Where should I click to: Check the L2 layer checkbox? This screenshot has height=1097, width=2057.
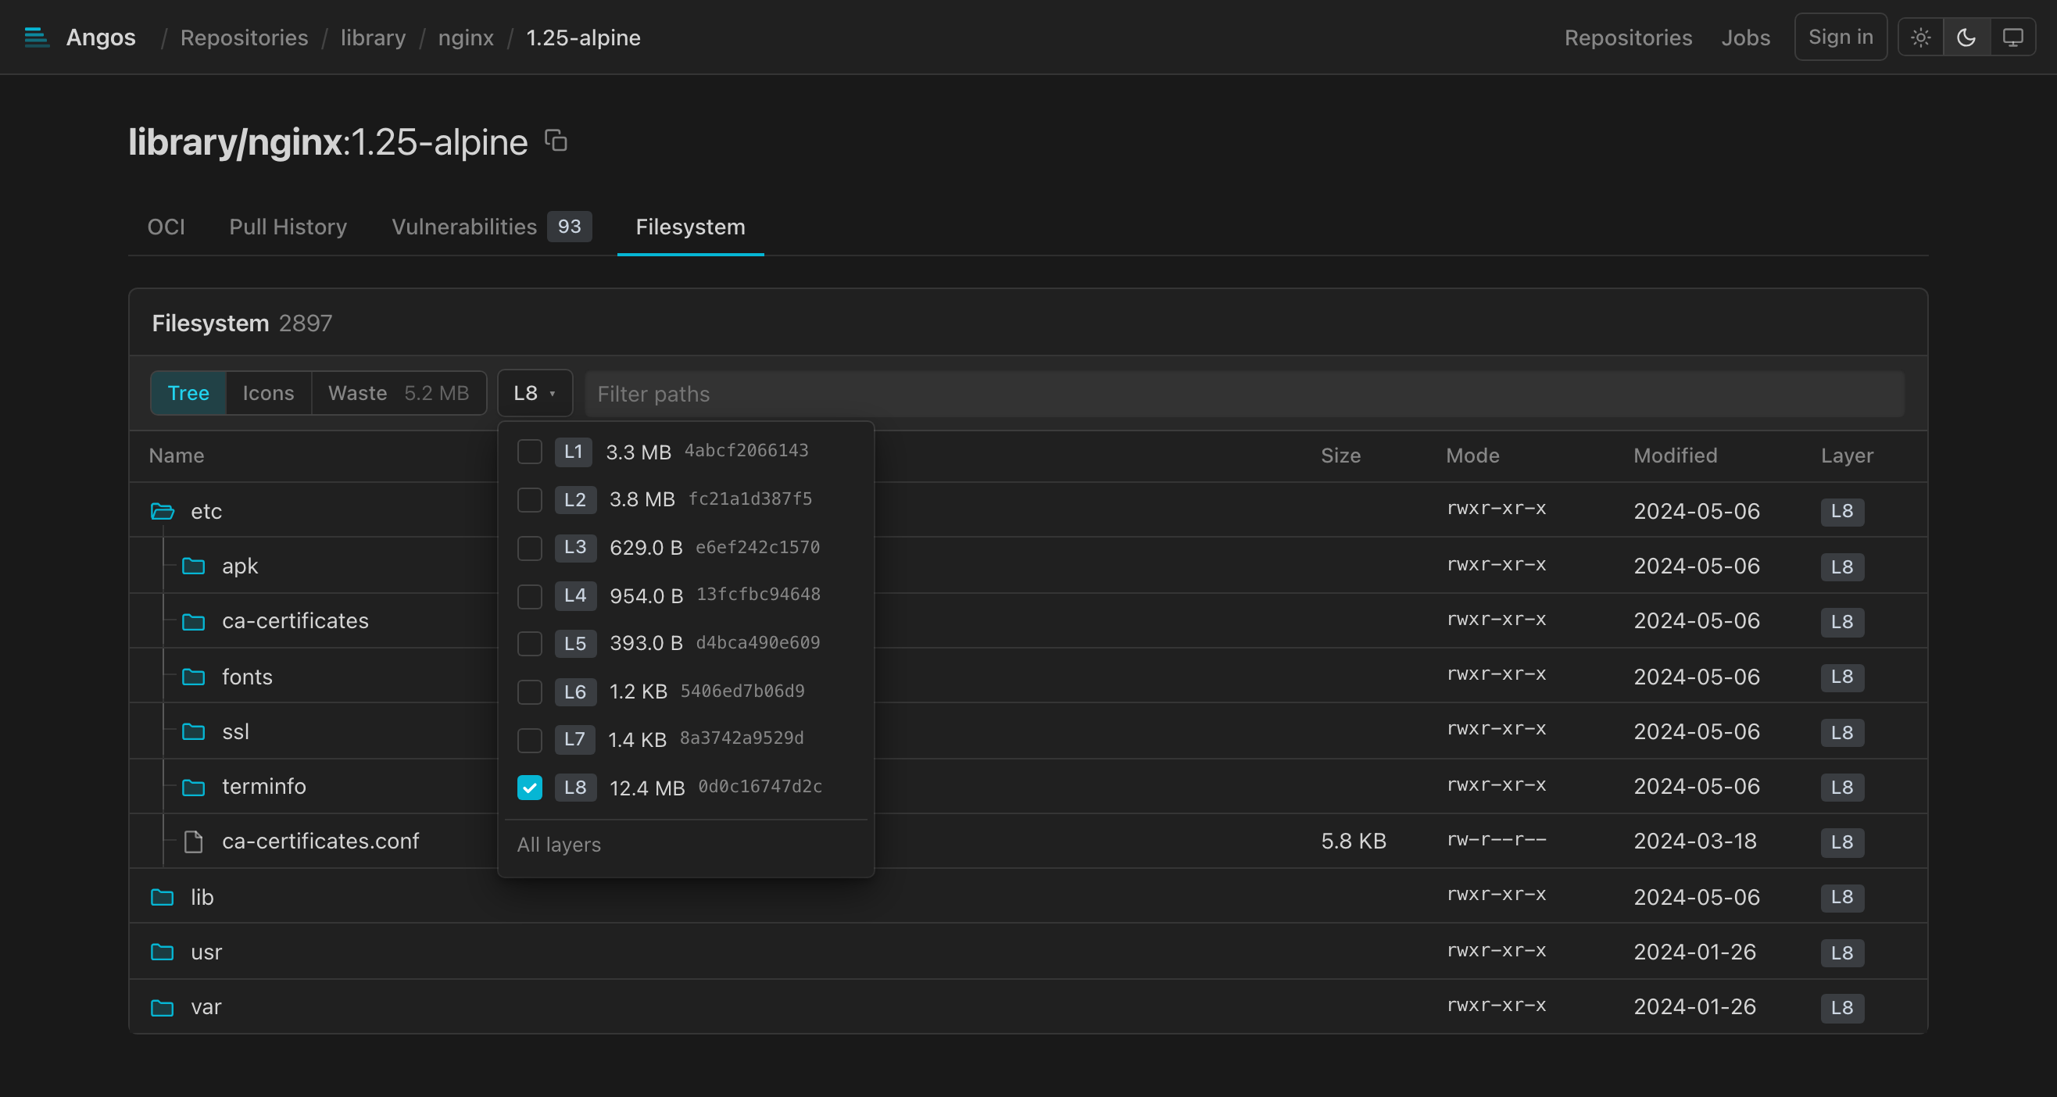(529, 500)
